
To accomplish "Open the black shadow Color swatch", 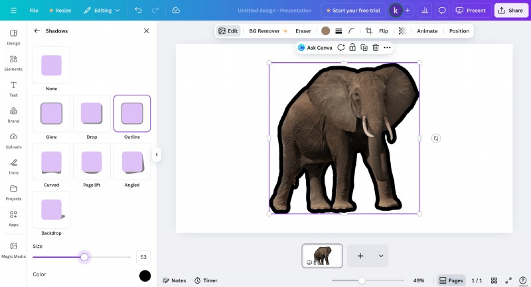I will click(x=145, y=276).
